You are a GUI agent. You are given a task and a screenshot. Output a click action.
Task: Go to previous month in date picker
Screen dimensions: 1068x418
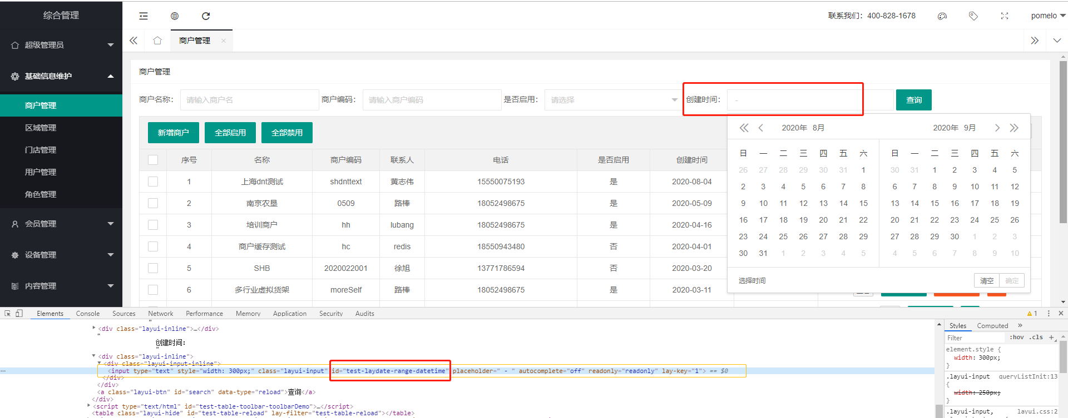pos(761,128)
